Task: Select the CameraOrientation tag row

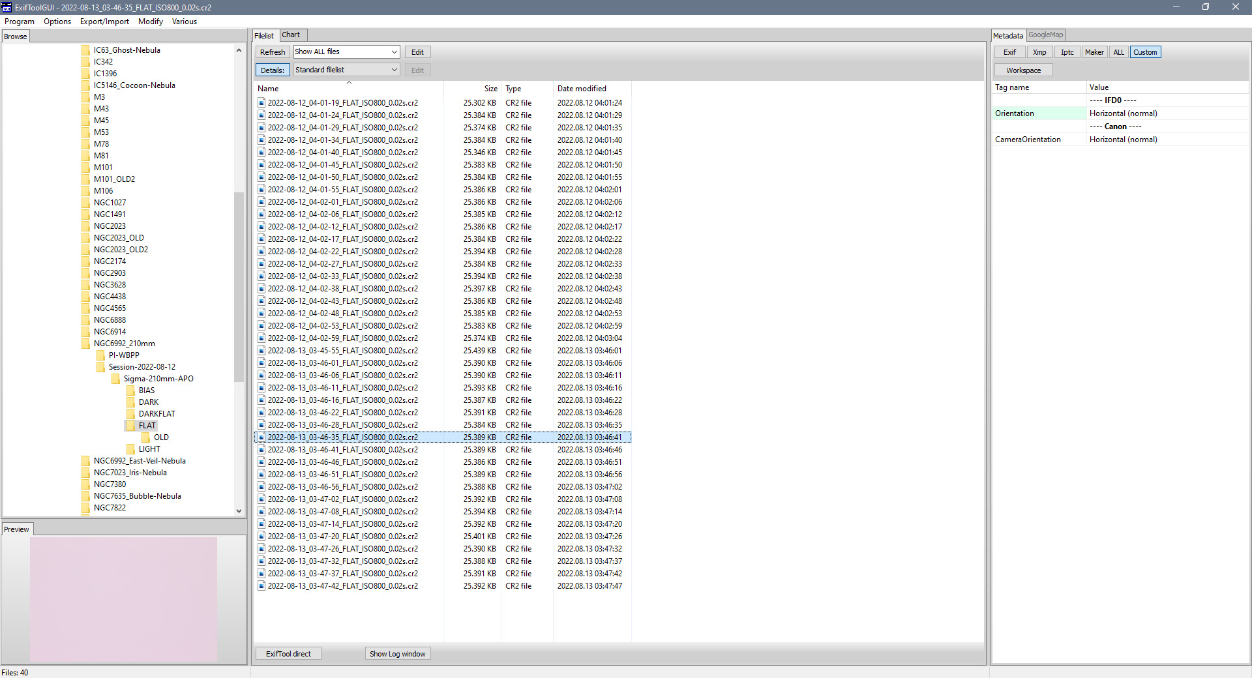Action: point(1120,140)
